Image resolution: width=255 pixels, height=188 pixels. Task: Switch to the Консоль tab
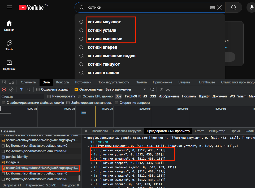coord(62,82)
